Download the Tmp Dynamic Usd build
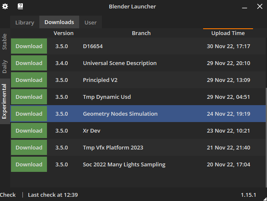Image resolution: width=267 pixels, height=201 pixels. point(29,97)
